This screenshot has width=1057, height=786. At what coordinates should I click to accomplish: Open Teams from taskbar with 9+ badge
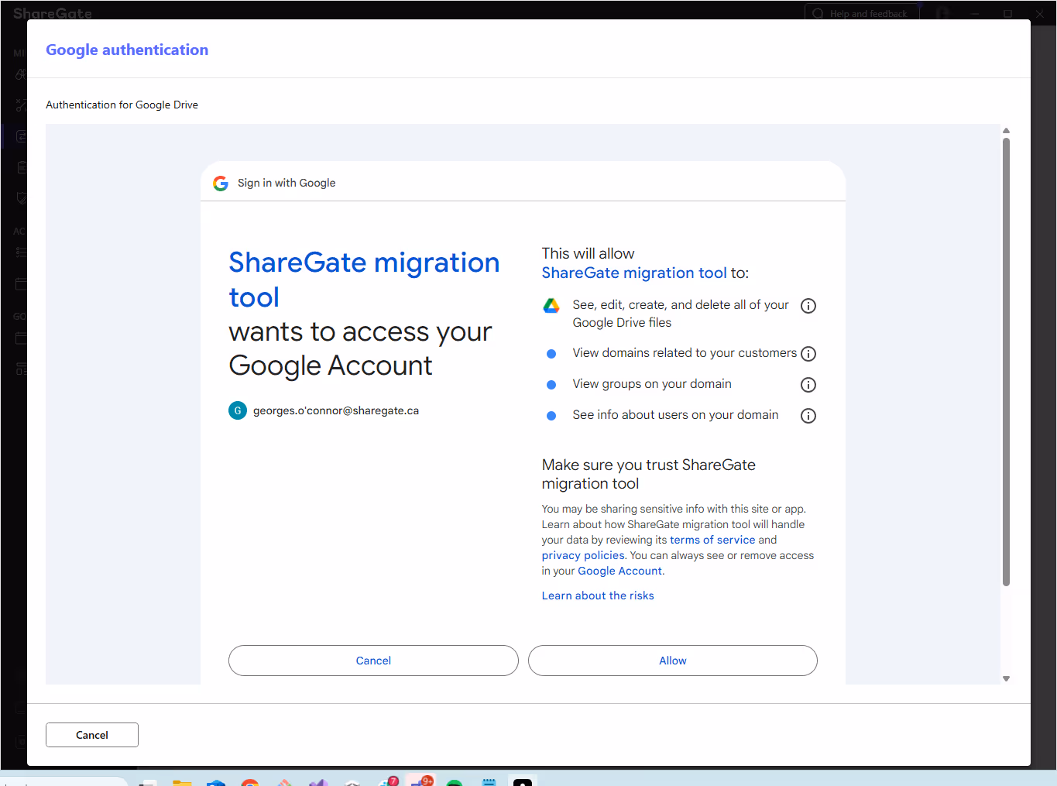pos(422,781)
